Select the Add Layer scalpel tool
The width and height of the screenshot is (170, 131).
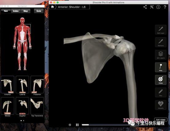pyautogui.click(x=160, y=30)
